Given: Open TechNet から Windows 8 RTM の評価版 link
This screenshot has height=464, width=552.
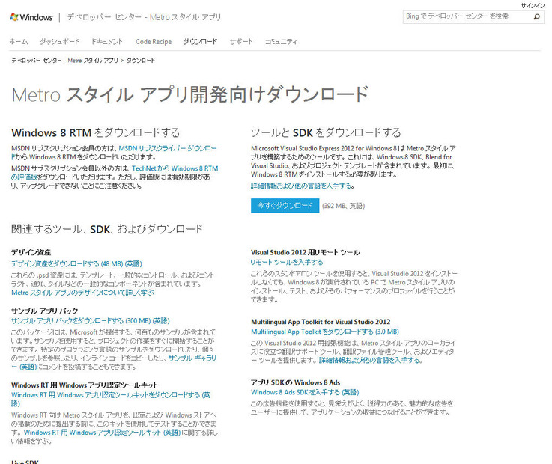Looking at the screenshot, I should pos(115,173).
